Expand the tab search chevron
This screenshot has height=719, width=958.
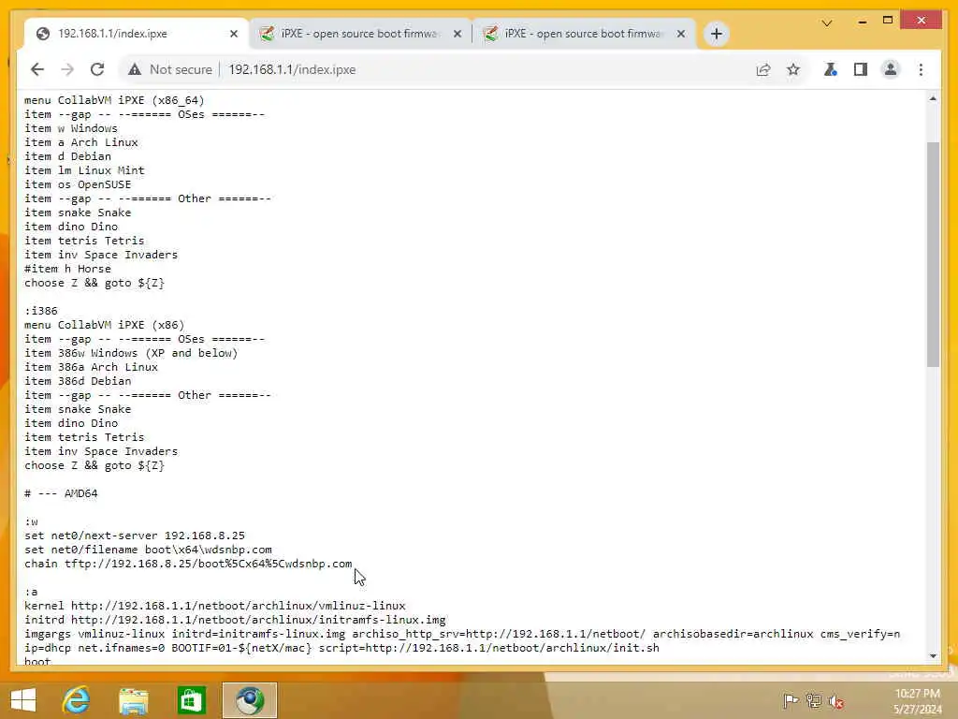pyautogui.click(x=827, y=23)
